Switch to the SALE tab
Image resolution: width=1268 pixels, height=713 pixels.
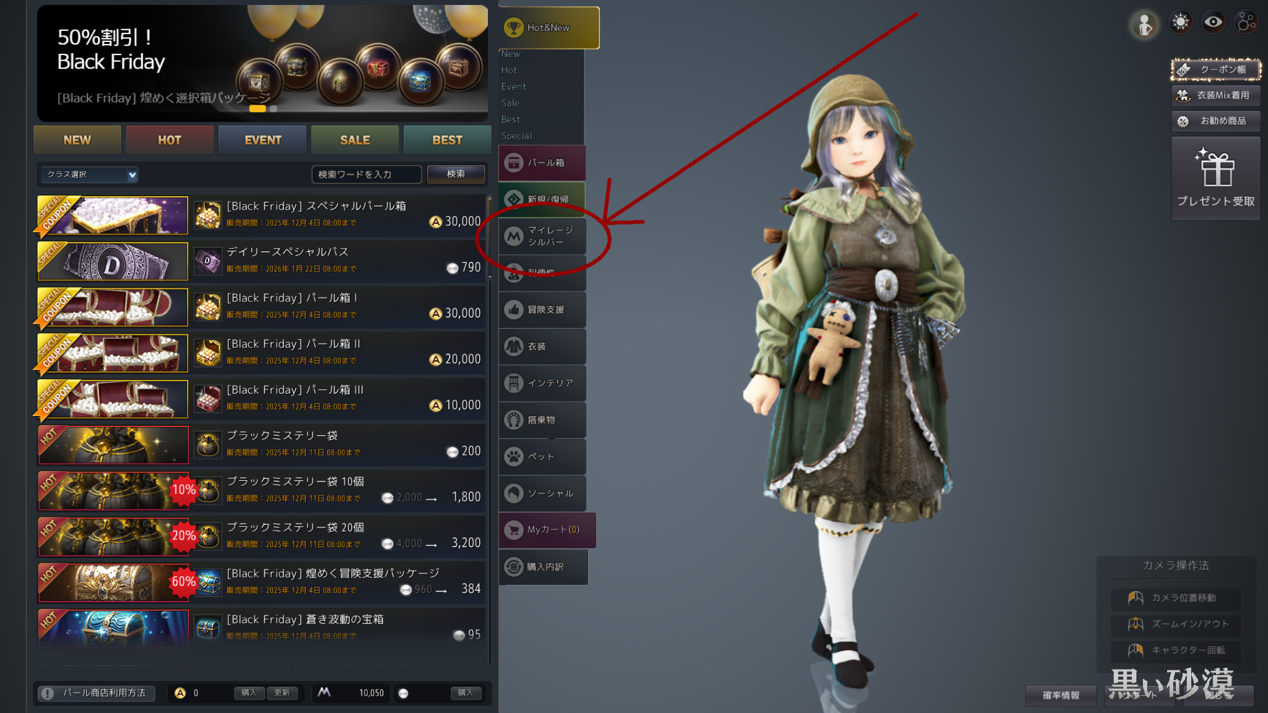355,140
